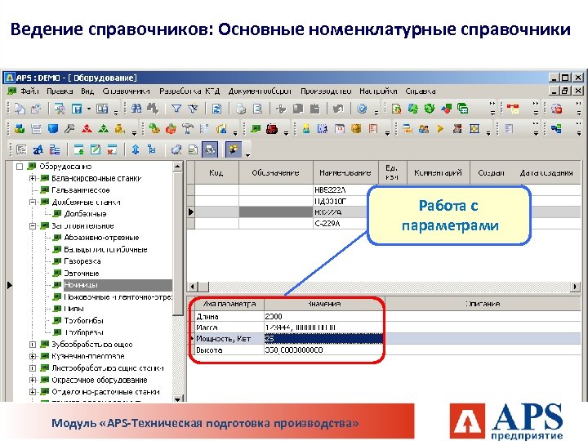Toggle the highlighted printer-panel toolbar button
Image resolution: width=588 pixels, height=441 pixels.
pos(210,149)
